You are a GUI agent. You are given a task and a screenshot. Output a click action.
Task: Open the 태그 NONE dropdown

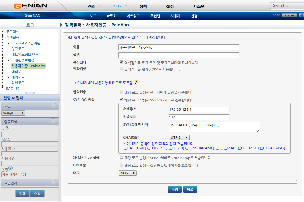point(127,173)
